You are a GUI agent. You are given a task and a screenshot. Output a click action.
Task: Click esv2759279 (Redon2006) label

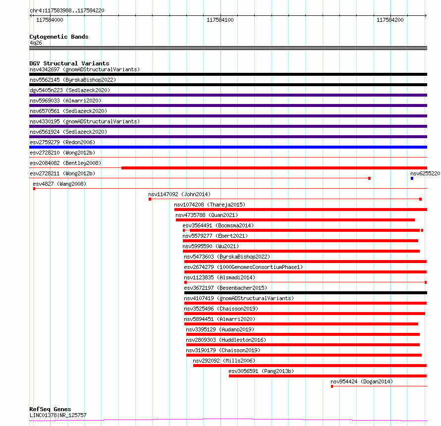[62, 142]
